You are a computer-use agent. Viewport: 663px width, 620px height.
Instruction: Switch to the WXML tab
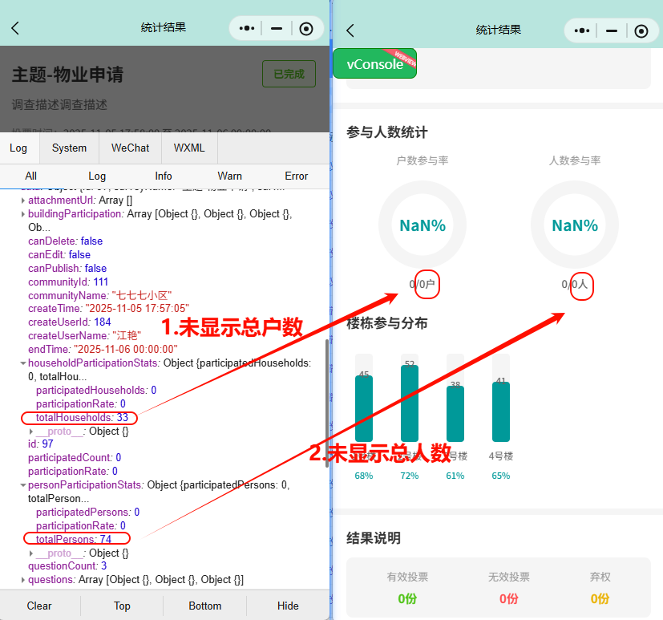click(189, 148)
